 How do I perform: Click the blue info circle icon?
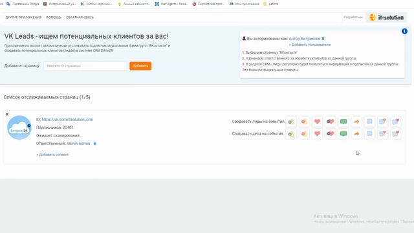pos(404,31)
